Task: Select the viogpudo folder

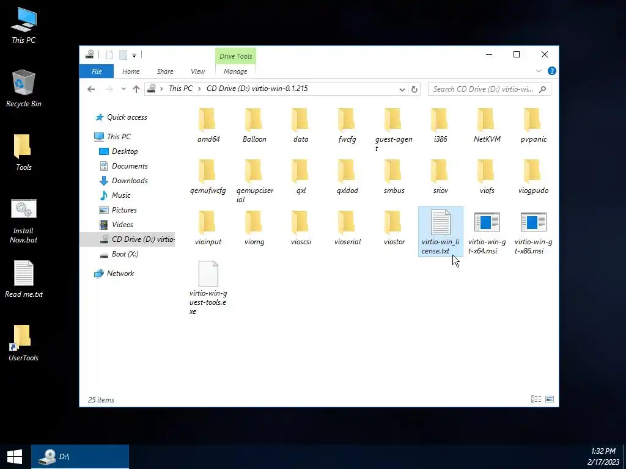Action: 533,176
